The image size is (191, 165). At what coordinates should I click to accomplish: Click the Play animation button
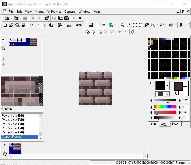point(74,18)
